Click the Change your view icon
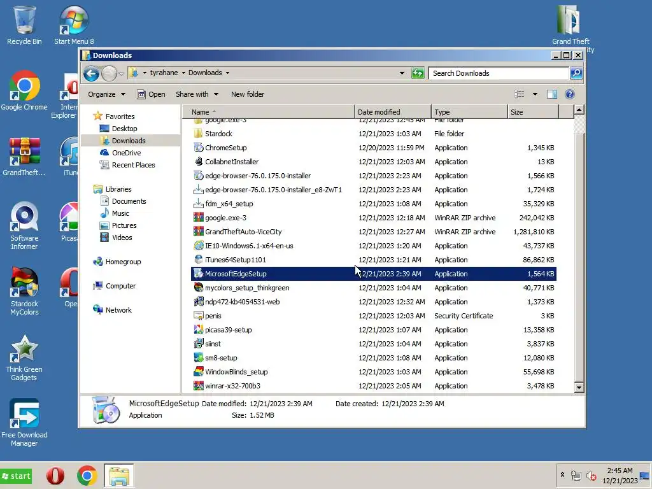652x489 pixels. click(x=520, y=94)
